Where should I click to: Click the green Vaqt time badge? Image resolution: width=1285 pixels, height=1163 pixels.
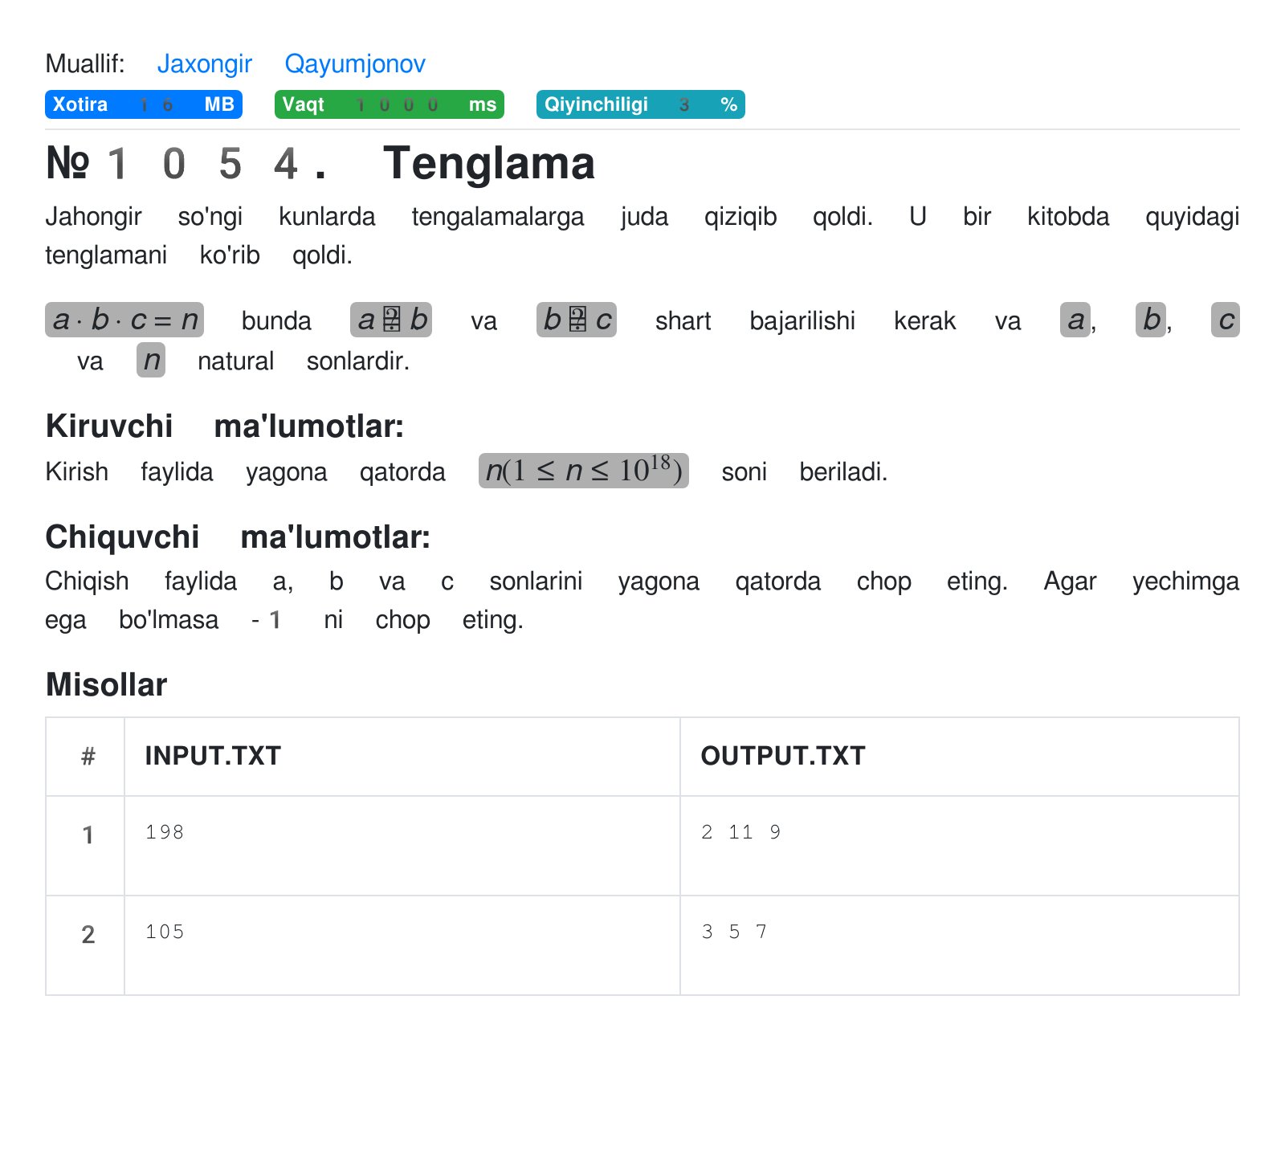coord(389,104)
